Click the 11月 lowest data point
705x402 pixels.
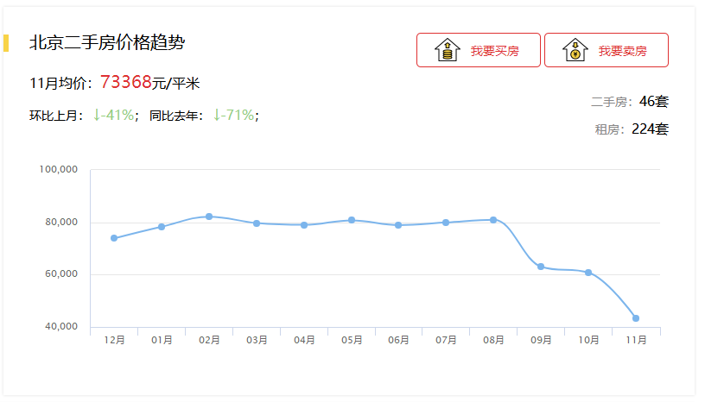coord(636,318)
